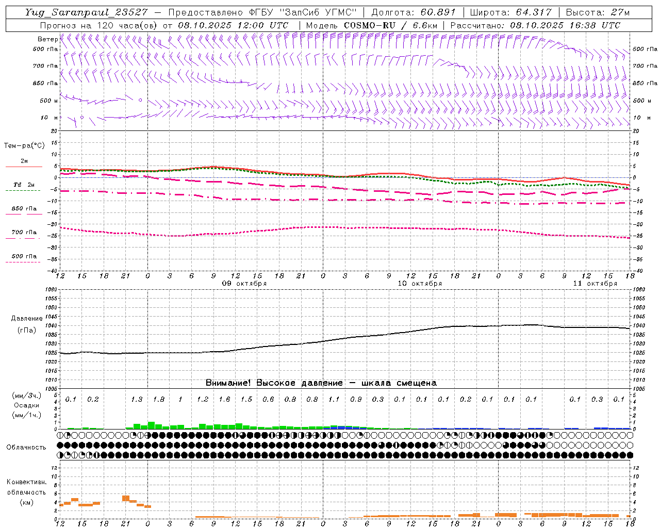Click the 'Тем-ра(°C)' temperature label

pos(24,146)
